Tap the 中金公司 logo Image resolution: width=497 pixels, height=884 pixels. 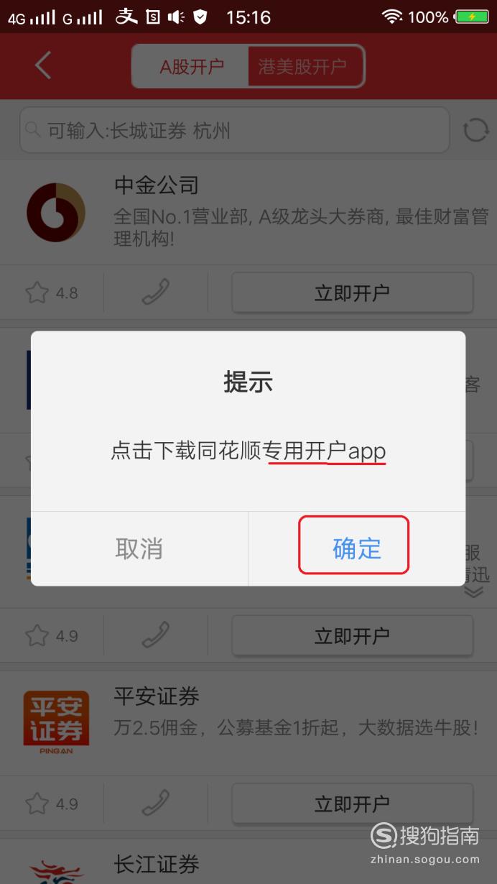tap(56, 212)
